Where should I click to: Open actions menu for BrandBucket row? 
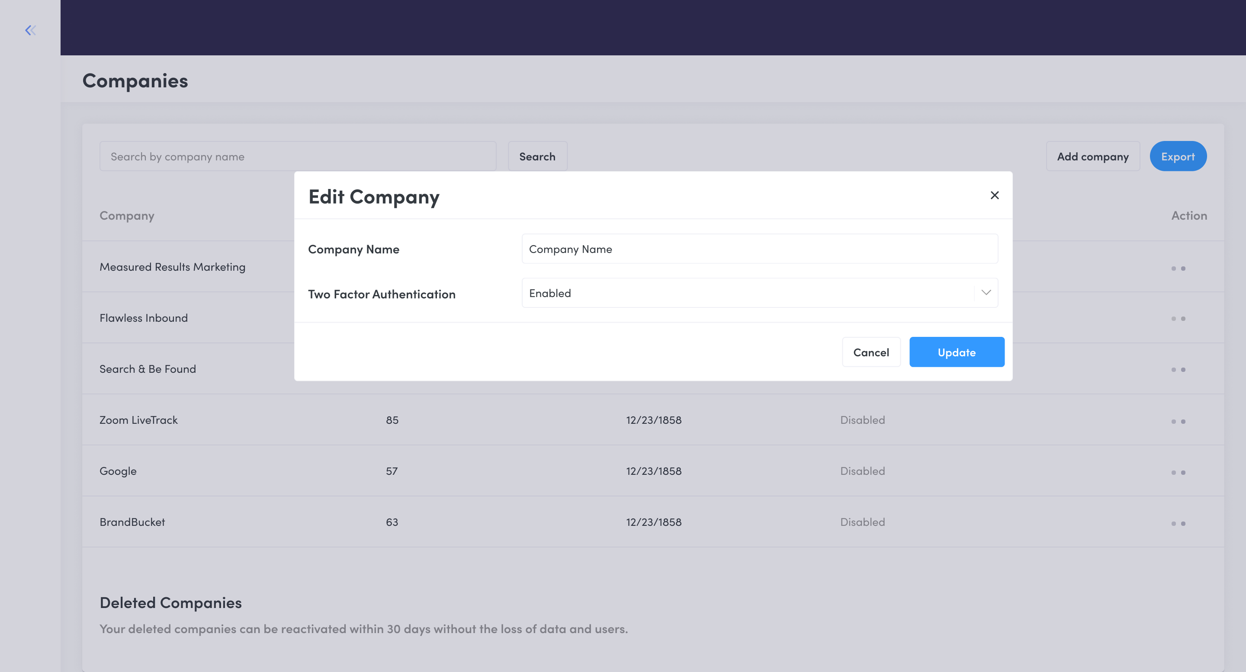(x=1178, y=524)
